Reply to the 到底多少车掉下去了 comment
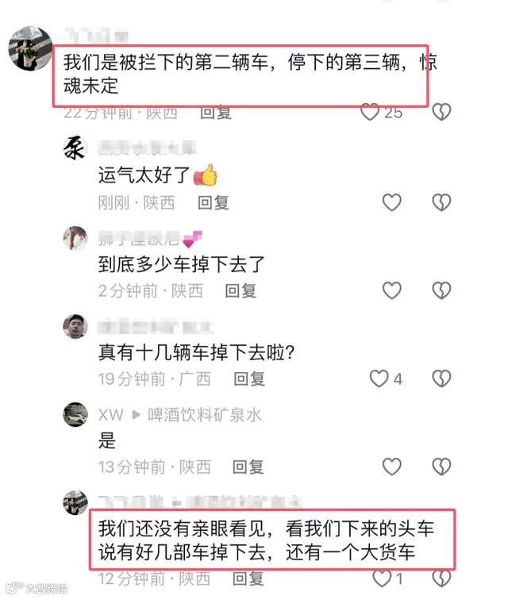The height and width of the screenshot is (599, 508). click(x=241, y=290)
